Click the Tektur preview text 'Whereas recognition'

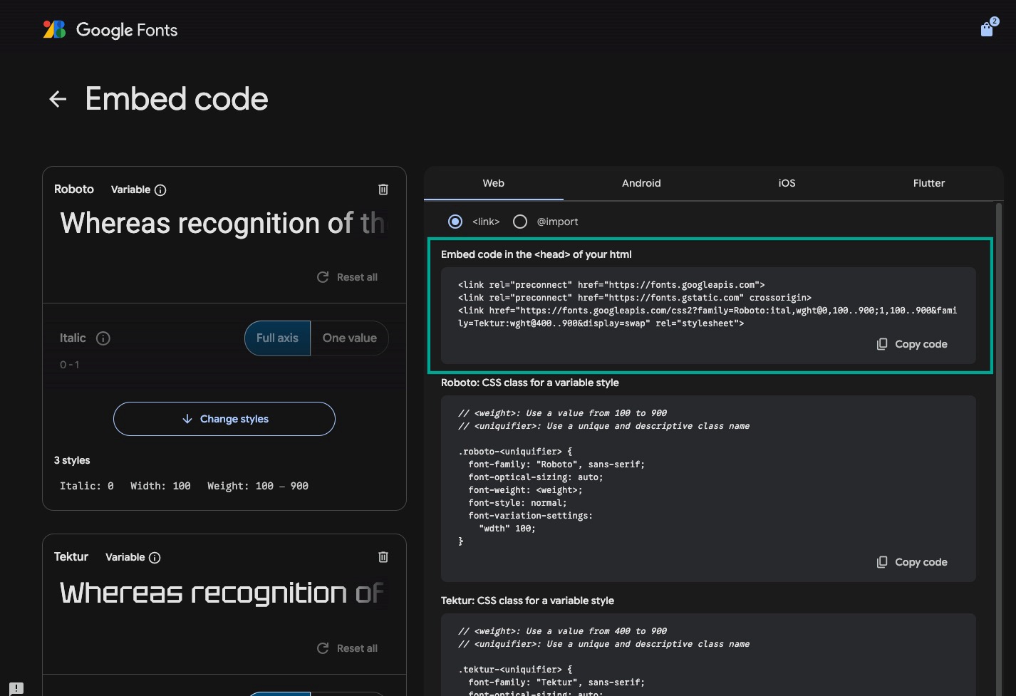[x=222, y=593]
